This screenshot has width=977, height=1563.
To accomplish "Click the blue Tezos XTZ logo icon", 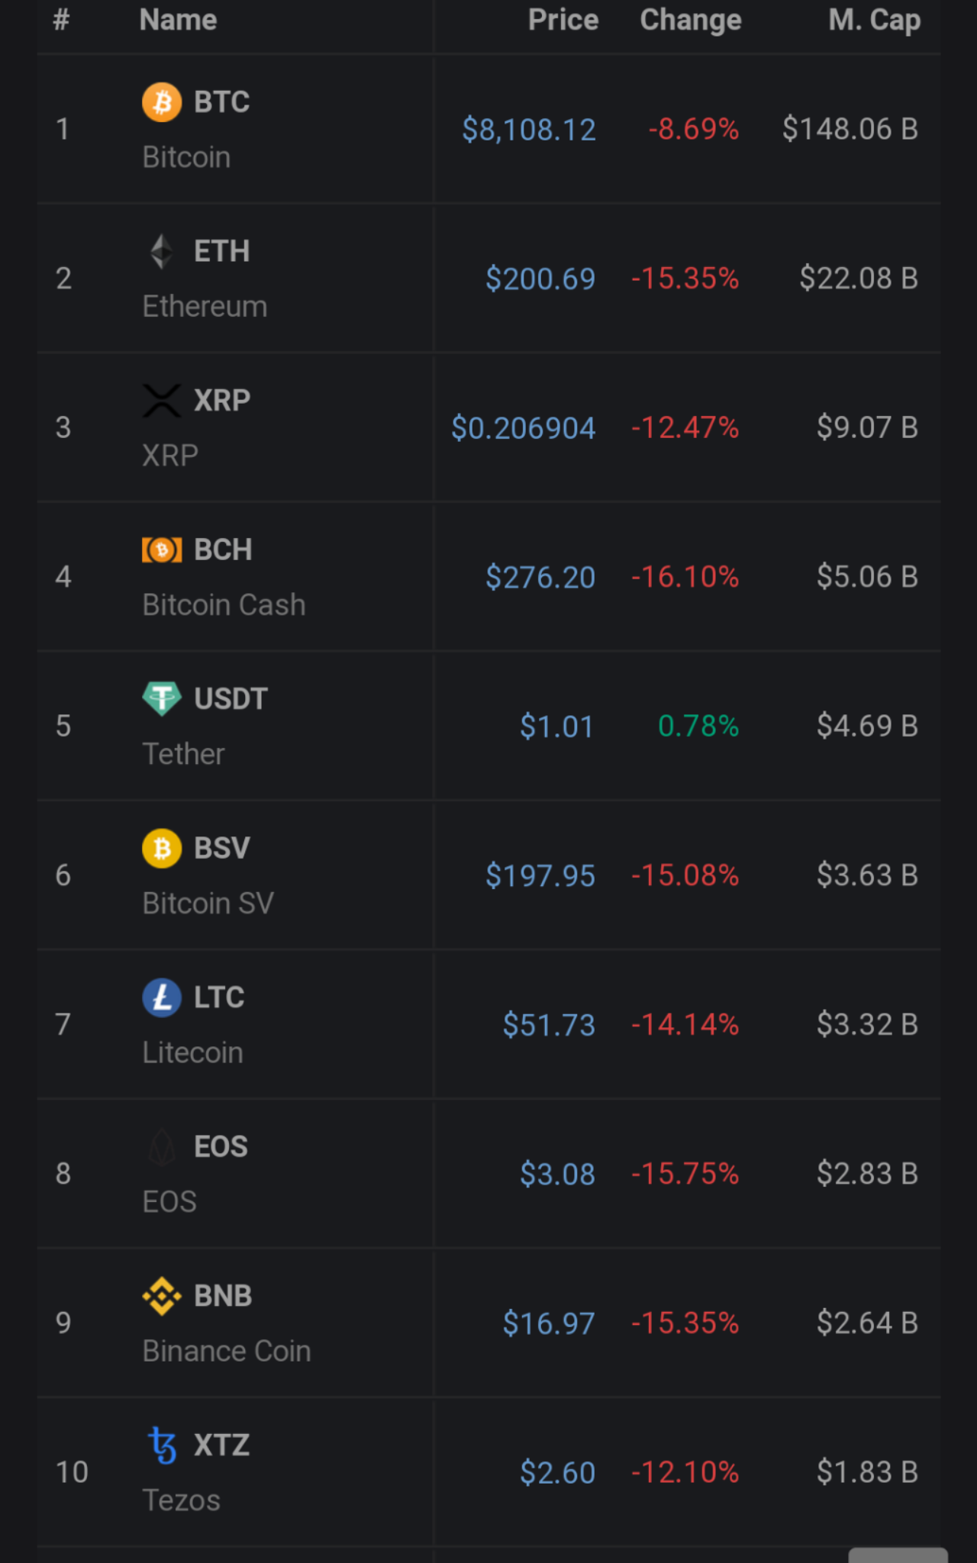I will pyautogui.click(x=162, y=1445).
